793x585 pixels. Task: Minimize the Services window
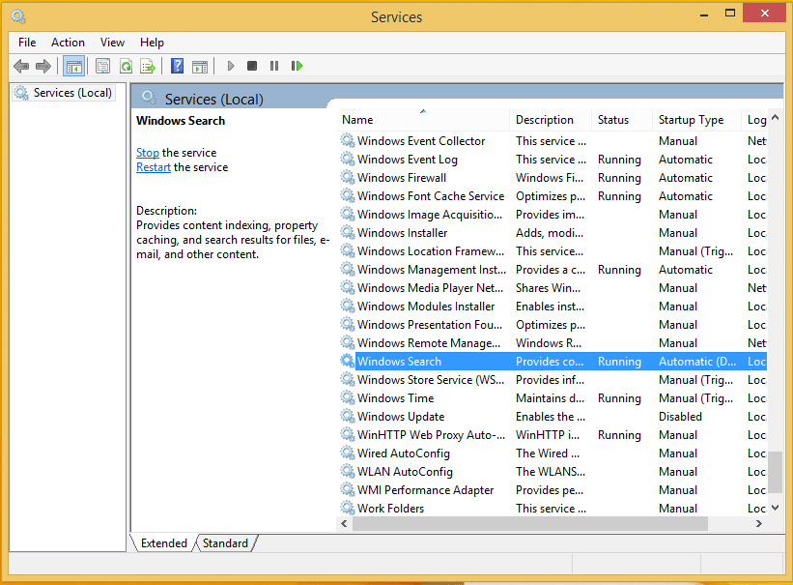point(704,15)
